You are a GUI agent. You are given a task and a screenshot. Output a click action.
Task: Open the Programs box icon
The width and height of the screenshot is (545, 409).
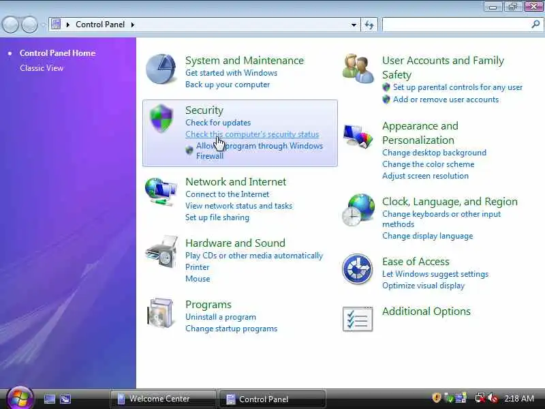click(x=160, y=313)
